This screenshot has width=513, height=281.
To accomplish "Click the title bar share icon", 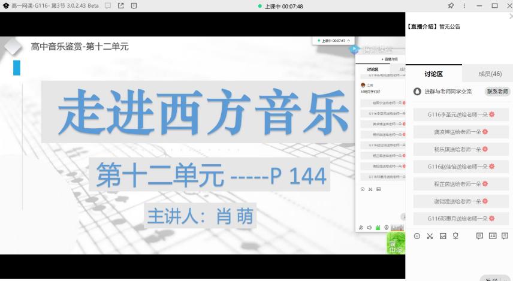I will tap(120, 6).
